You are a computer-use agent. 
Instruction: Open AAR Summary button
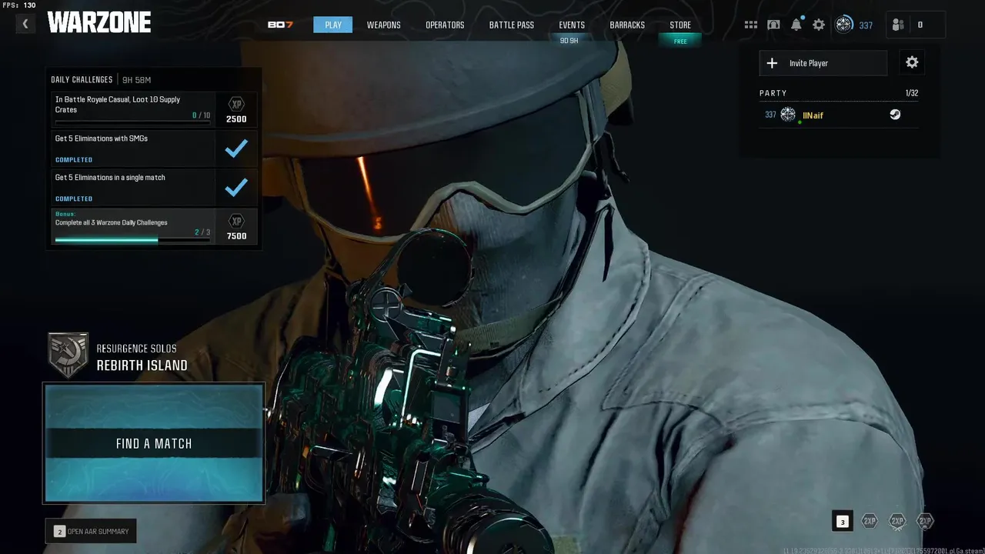[x=91, y=531]
